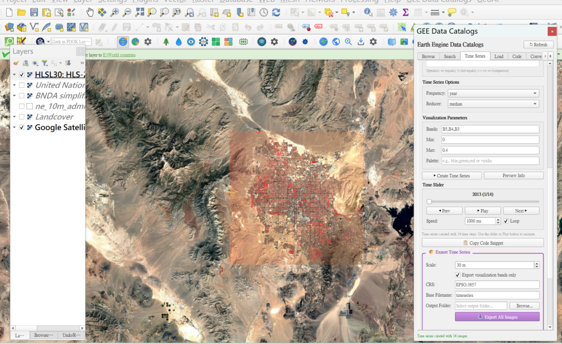The width and height of the screenshot is (562, 344).
Task: Click the filter legend funnel icon in Layers
Action: pyautogui.click(x=45, y=64)
